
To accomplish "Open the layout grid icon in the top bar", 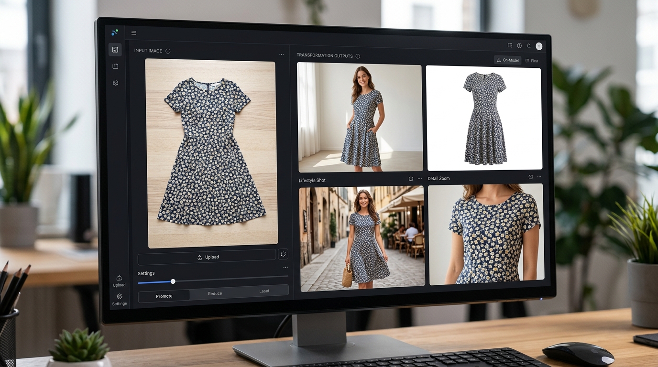I will click(x=510, y=45).
